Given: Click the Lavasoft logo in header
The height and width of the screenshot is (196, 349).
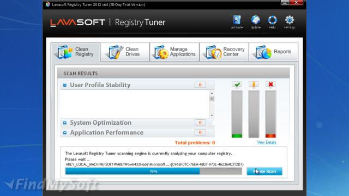Looking at the screenshot, I should [x=77, y=22].
